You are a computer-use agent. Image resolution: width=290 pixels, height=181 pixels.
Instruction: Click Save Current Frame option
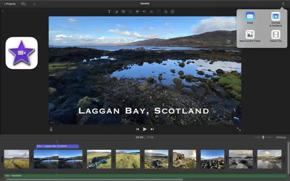(250, 36)
